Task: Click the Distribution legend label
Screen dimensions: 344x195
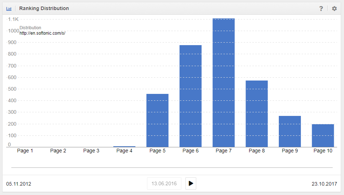Action: click(30, 28)
